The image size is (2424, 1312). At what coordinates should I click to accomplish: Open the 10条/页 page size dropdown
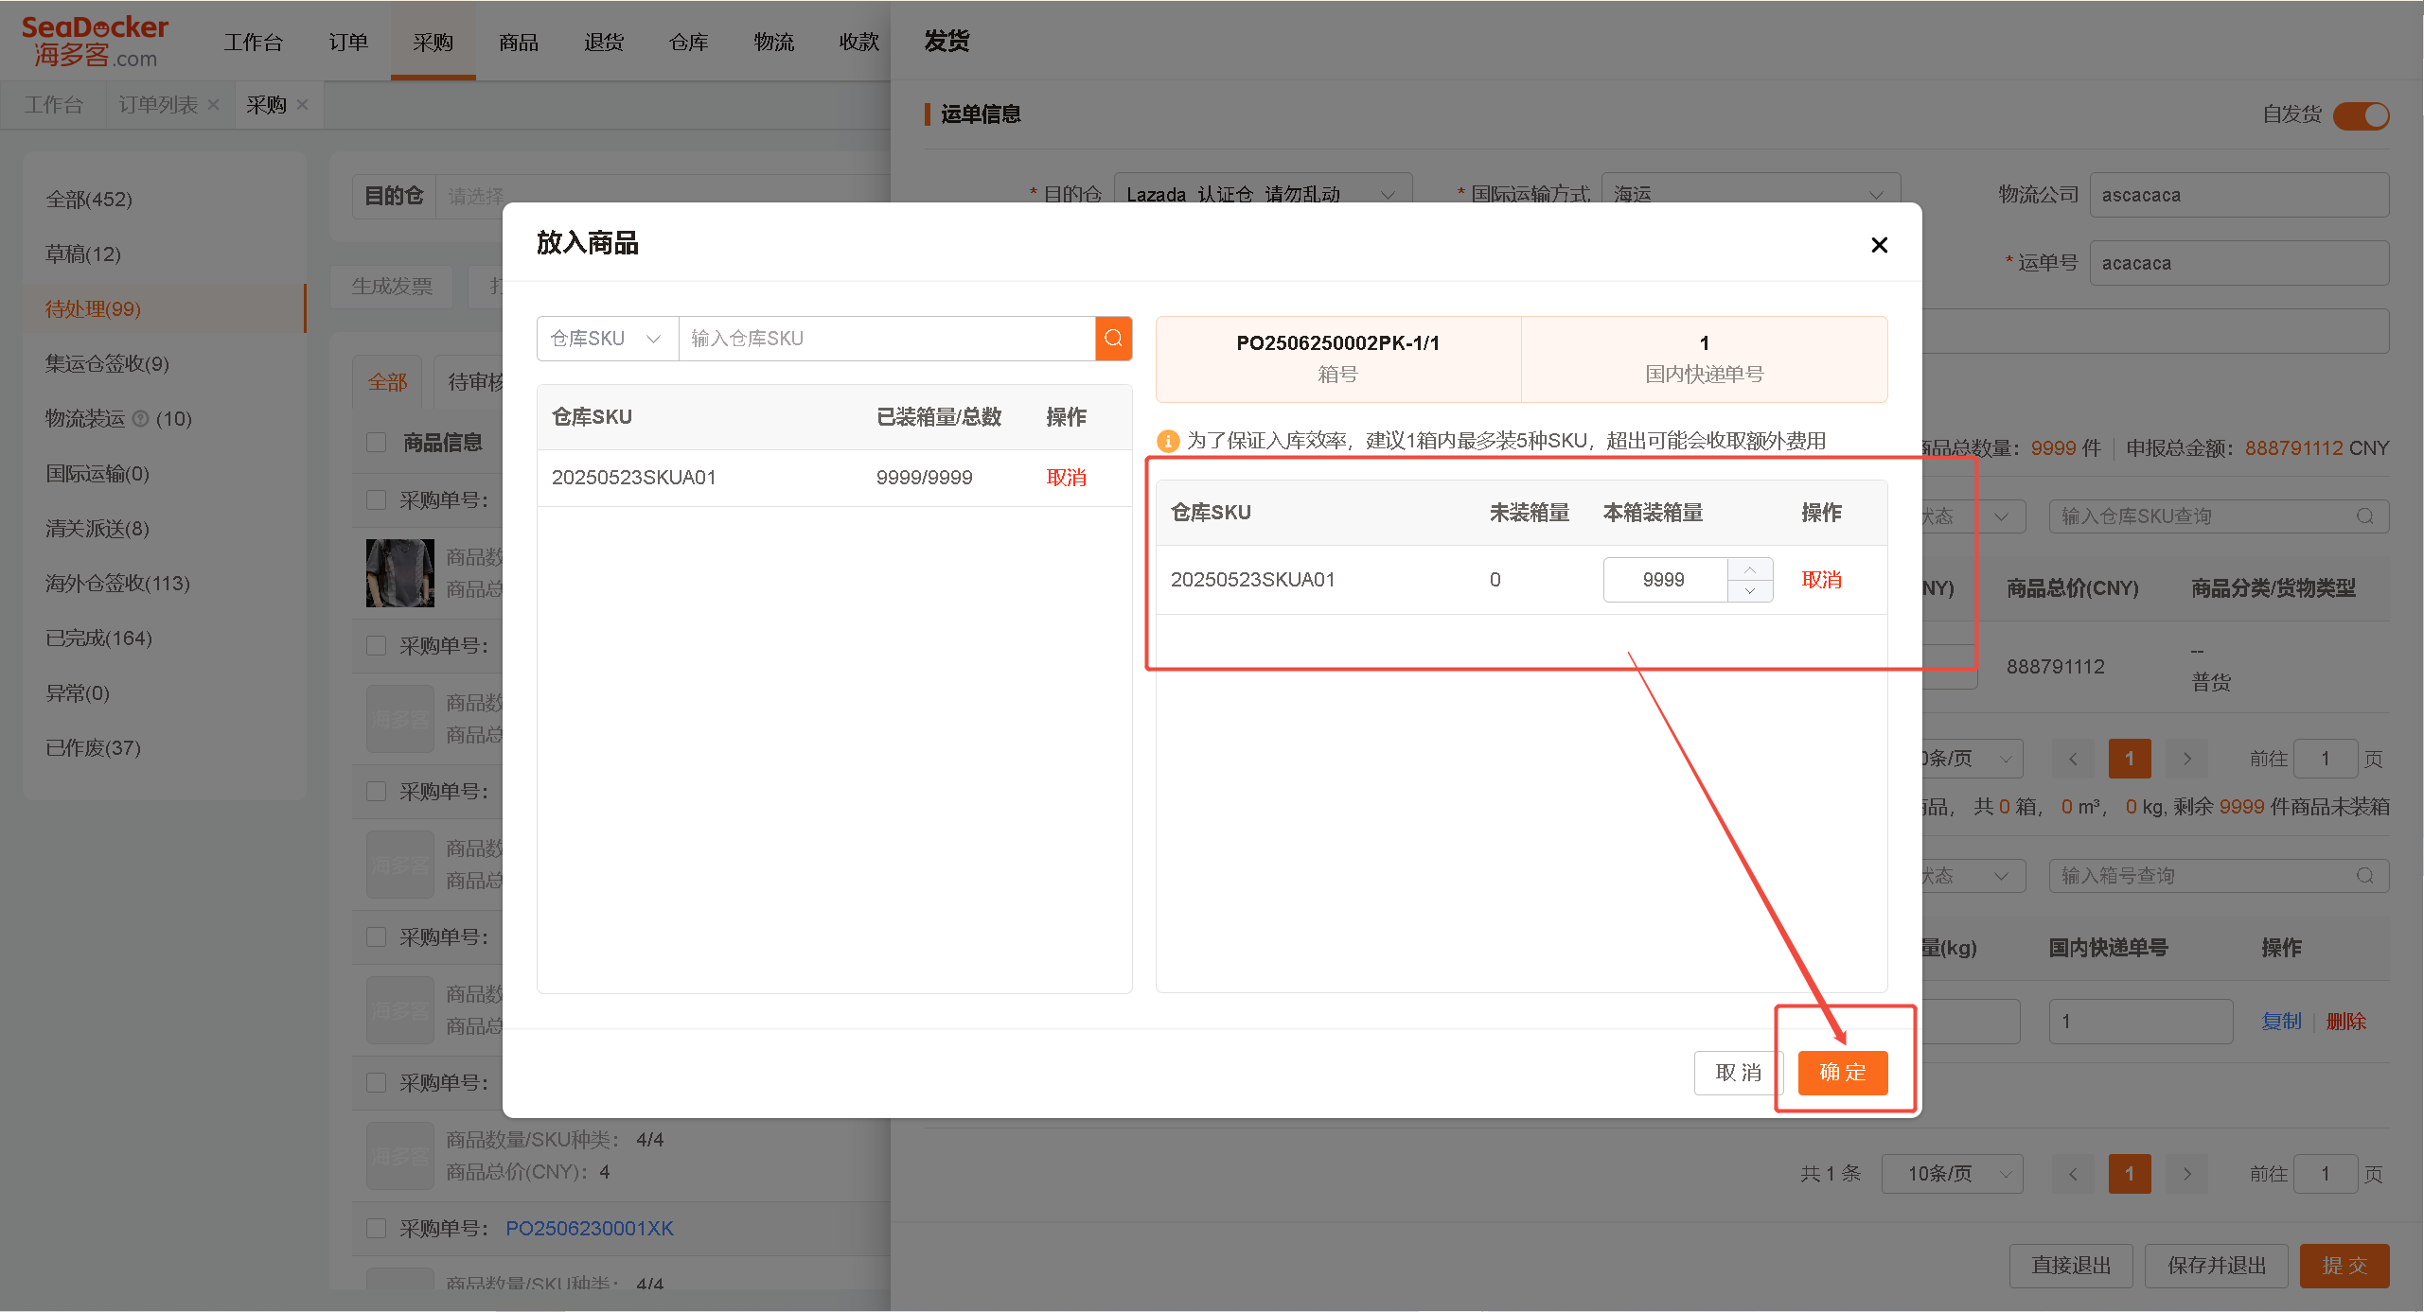pos(1952,1174)
